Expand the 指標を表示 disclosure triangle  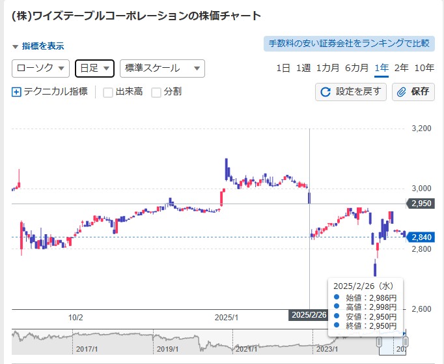(x=15, y=46)
